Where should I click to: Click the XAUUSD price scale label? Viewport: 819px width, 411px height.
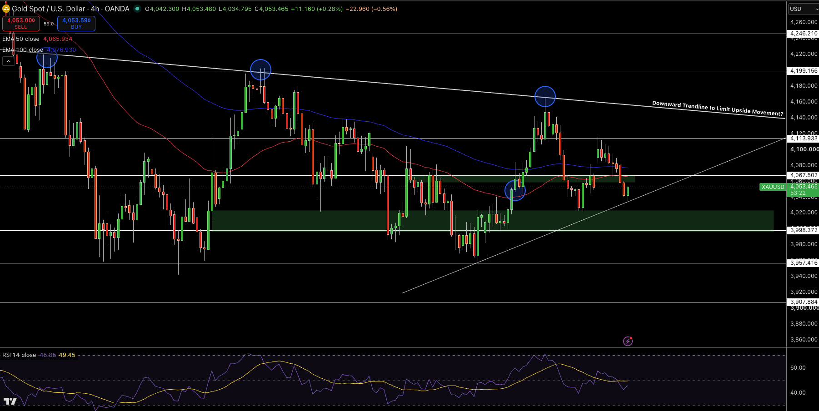[x=773, y=187]
